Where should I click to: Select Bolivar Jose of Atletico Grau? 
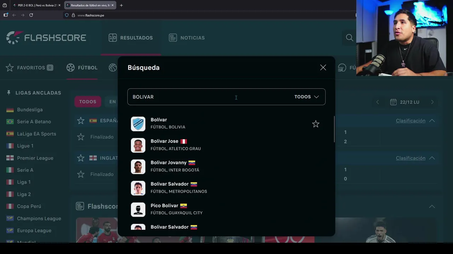click(x=226, y=145)
